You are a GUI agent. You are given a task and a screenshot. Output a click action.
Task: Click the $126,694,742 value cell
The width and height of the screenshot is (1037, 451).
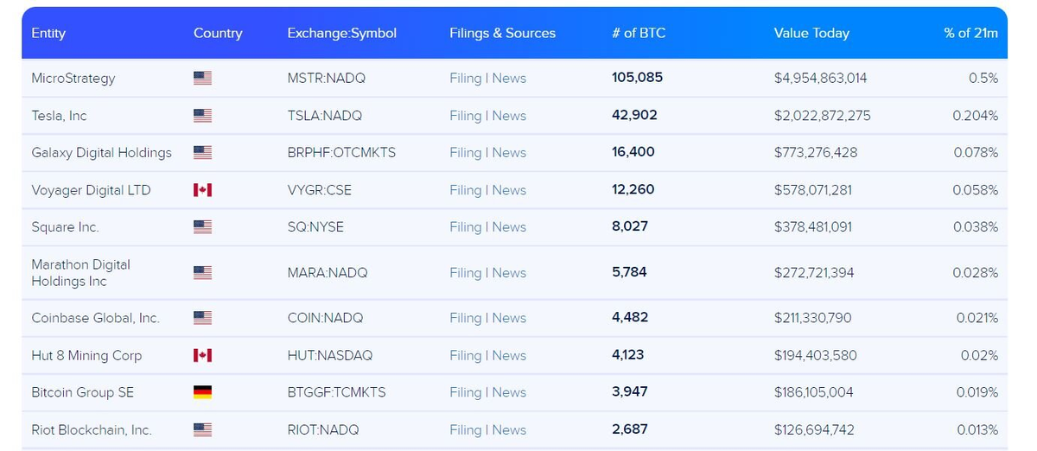(814, 429)
